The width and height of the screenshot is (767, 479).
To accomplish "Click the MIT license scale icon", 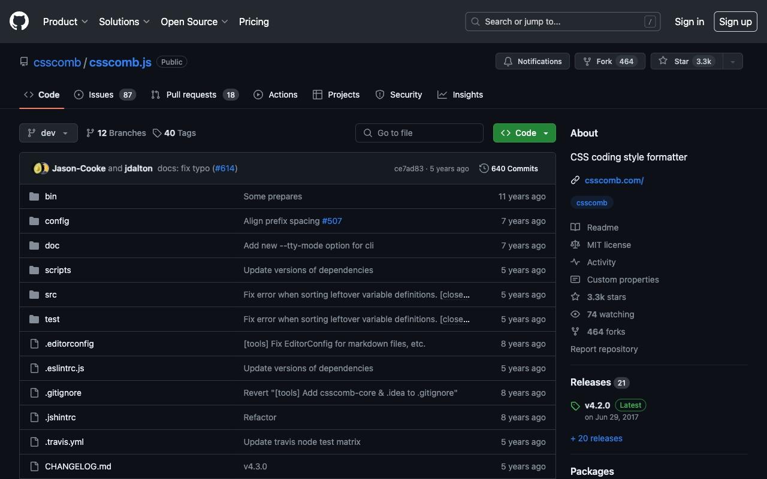I will click(575, 245).
